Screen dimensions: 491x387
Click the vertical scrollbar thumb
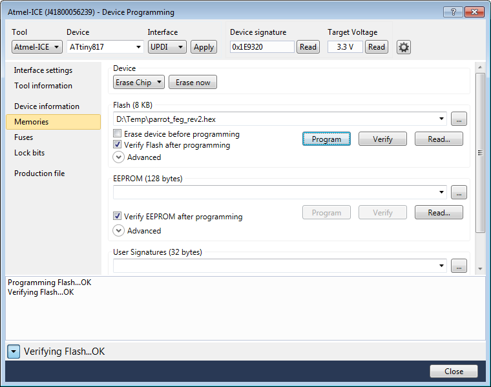[480, 153]
